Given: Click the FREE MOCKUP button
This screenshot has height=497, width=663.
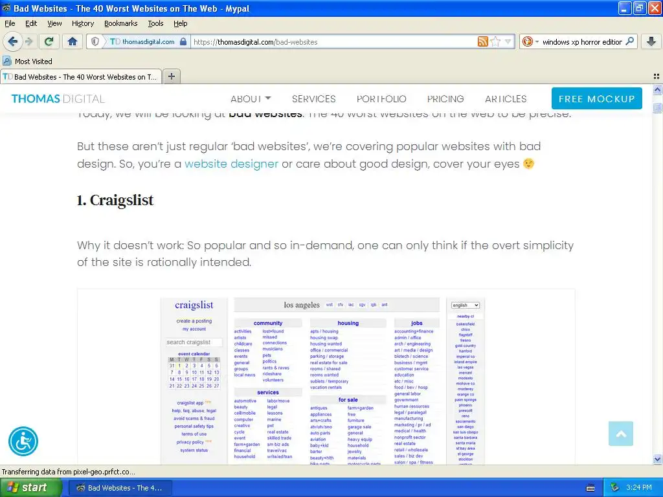Looking at the screenshot, I should pos(596,98).
